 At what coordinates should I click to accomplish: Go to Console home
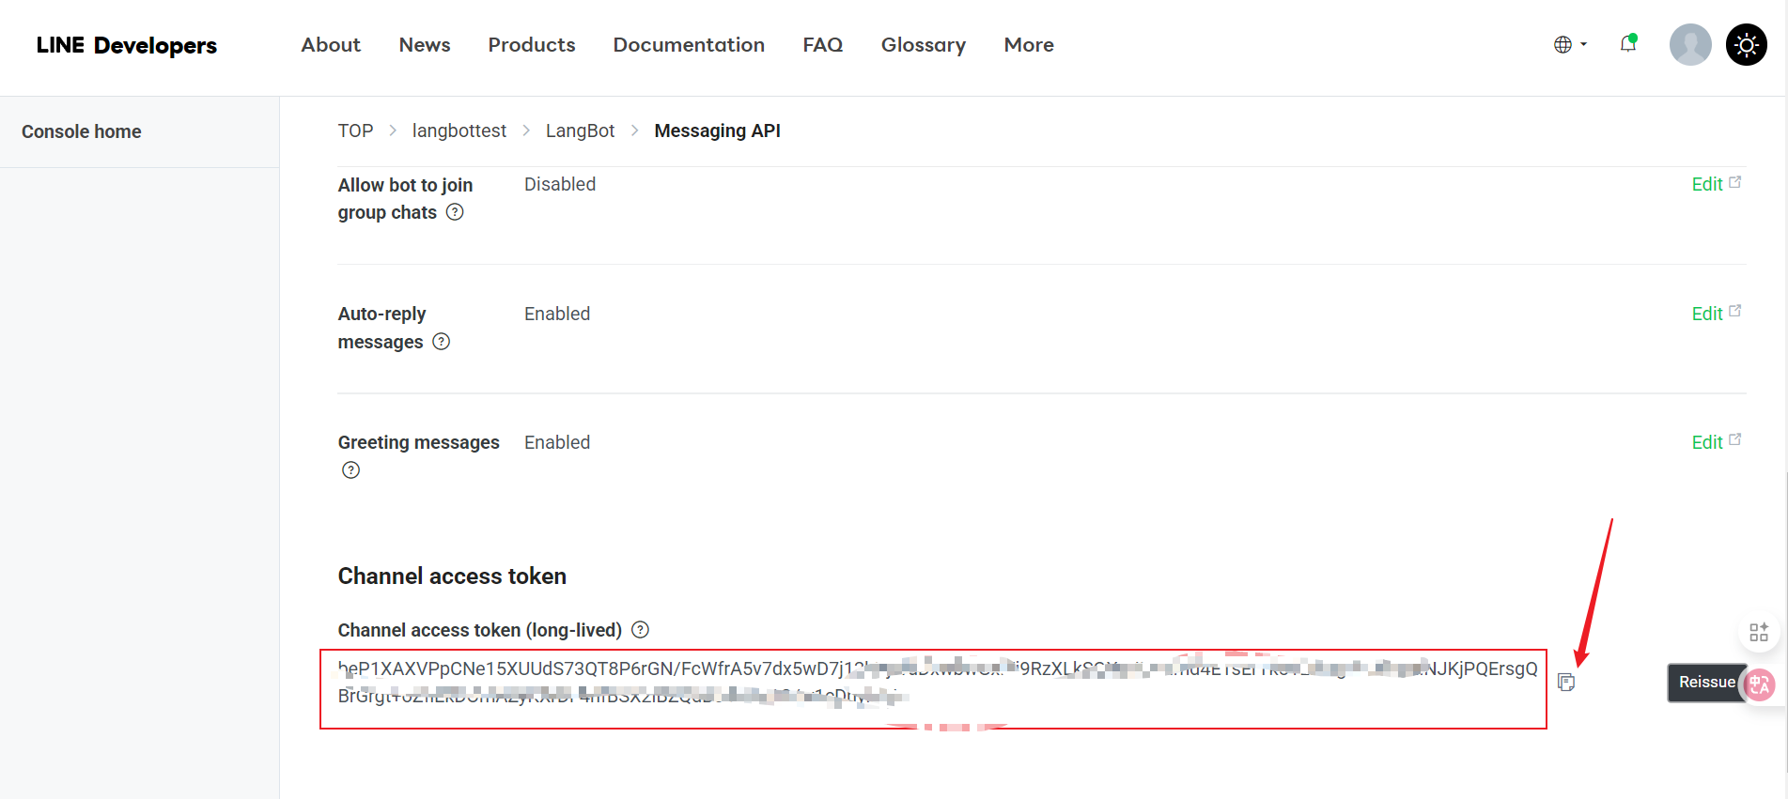point(82,131)
